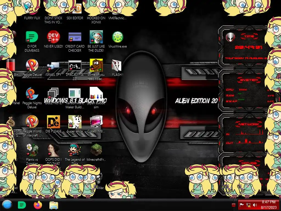The width and height of the screenshot is (281, 211).
Task: Open the D FOR DUMBASS desktop shortcut
Action: [32, 37]
